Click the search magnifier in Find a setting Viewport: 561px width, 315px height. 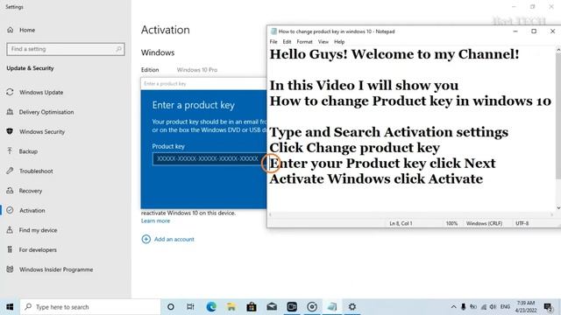coord(119,49)
